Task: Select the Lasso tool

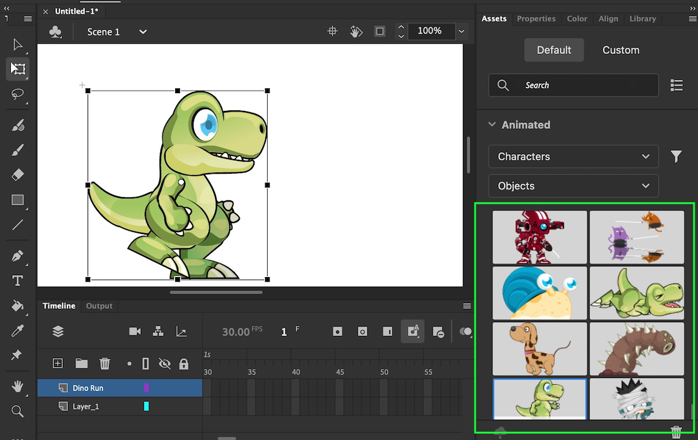Action: point(18,94)
